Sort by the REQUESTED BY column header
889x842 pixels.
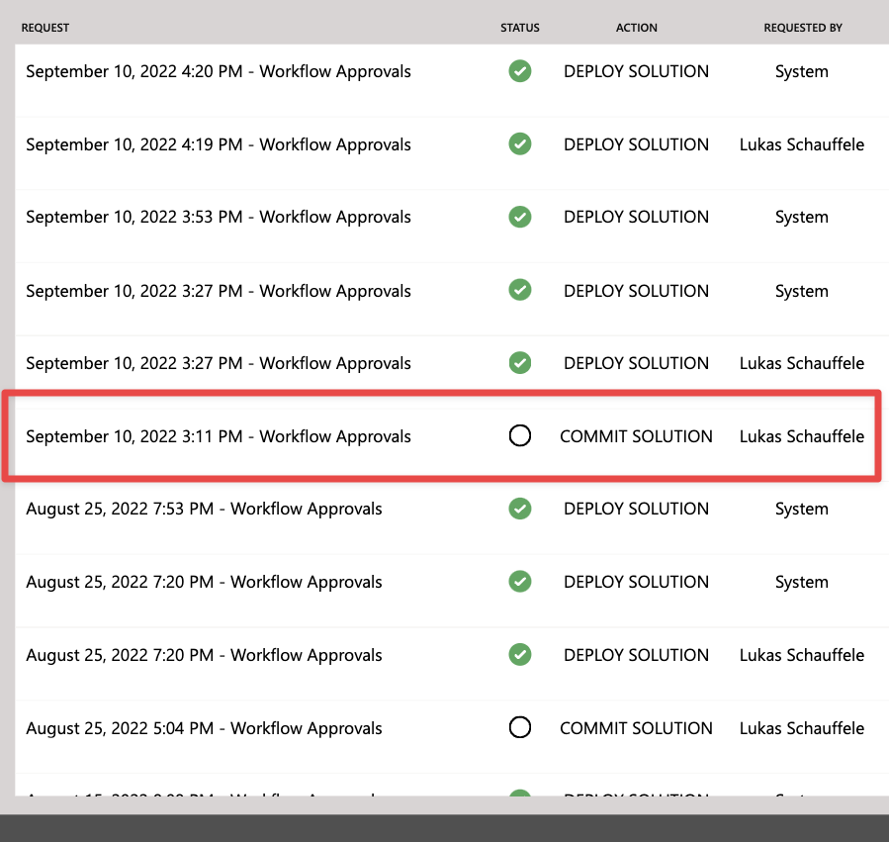point(802,28)
